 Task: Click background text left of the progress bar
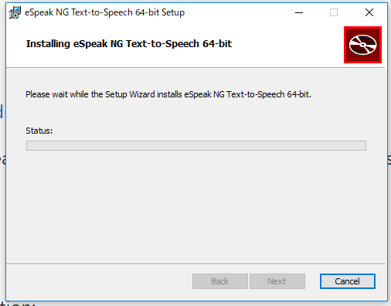click(x=2, y=160)
